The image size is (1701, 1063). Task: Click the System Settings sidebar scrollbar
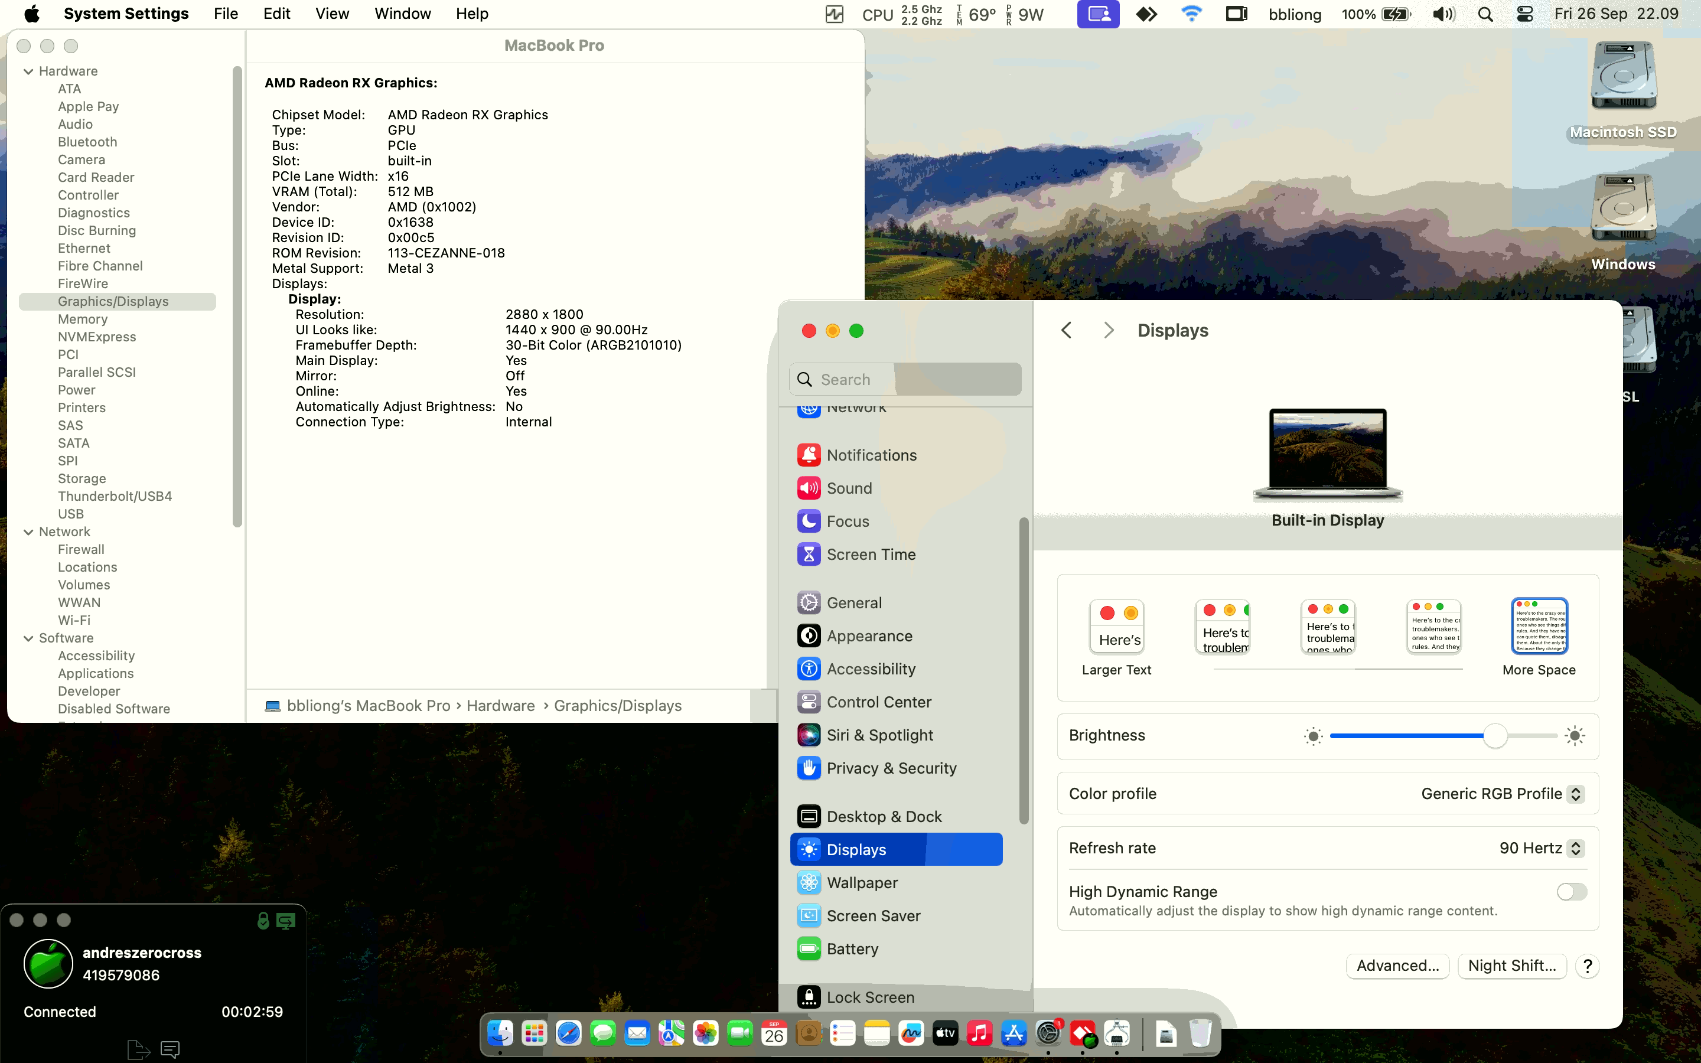1024,671
